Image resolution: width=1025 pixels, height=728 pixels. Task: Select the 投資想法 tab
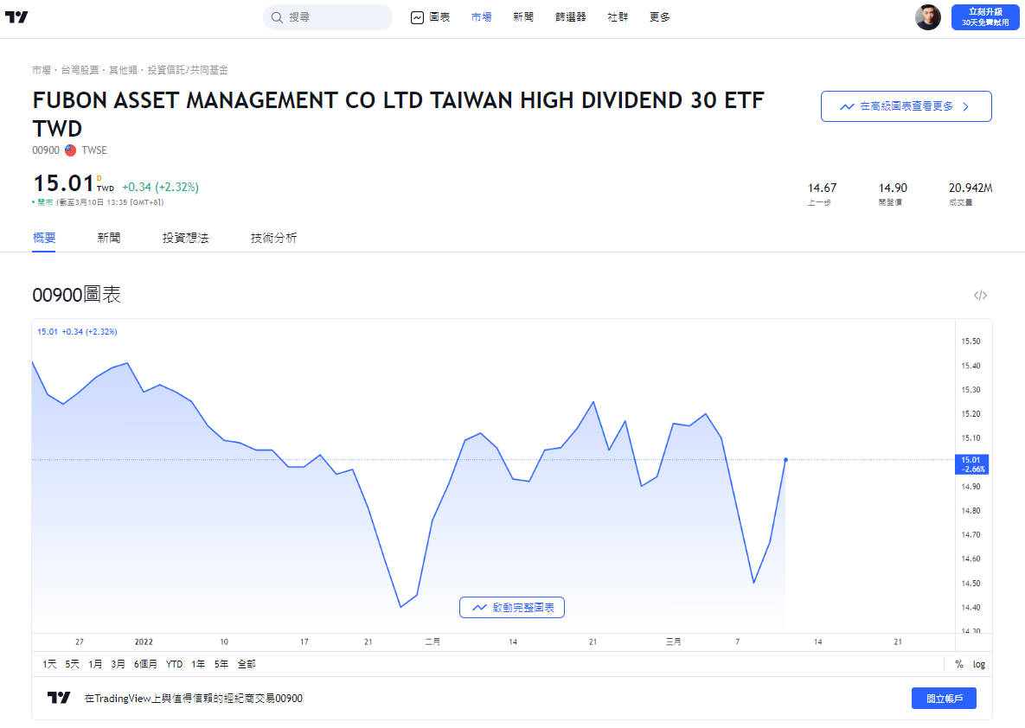pyautogui.click(x=185, y=238)
